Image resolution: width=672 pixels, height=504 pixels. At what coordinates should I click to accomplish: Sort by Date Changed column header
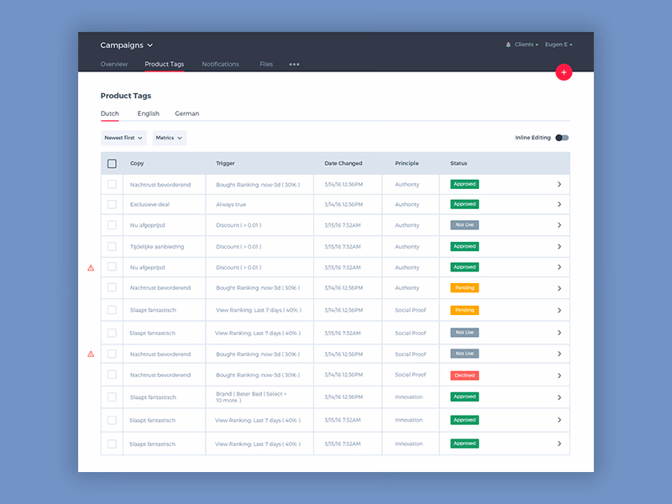[x=344, y=163]
